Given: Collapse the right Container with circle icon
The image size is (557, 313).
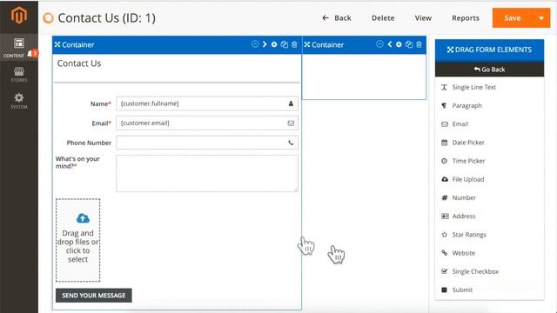Looking at the screenshot, I should (x=379, y=44).
